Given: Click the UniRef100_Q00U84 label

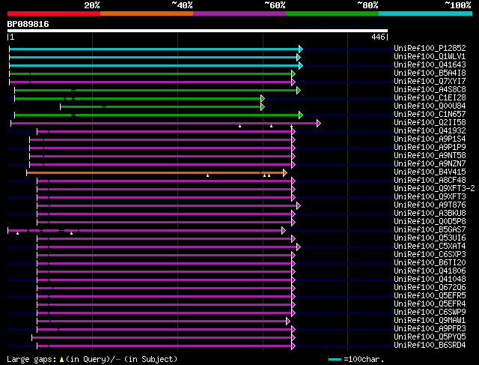Looking at the screenshot, I should pos(430,106).
